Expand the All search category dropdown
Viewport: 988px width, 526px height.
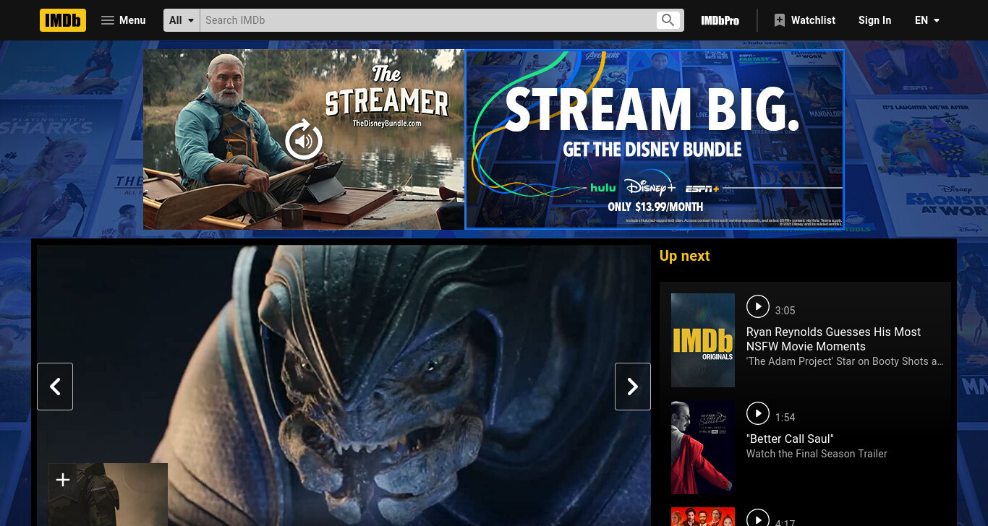pos(182,20)
